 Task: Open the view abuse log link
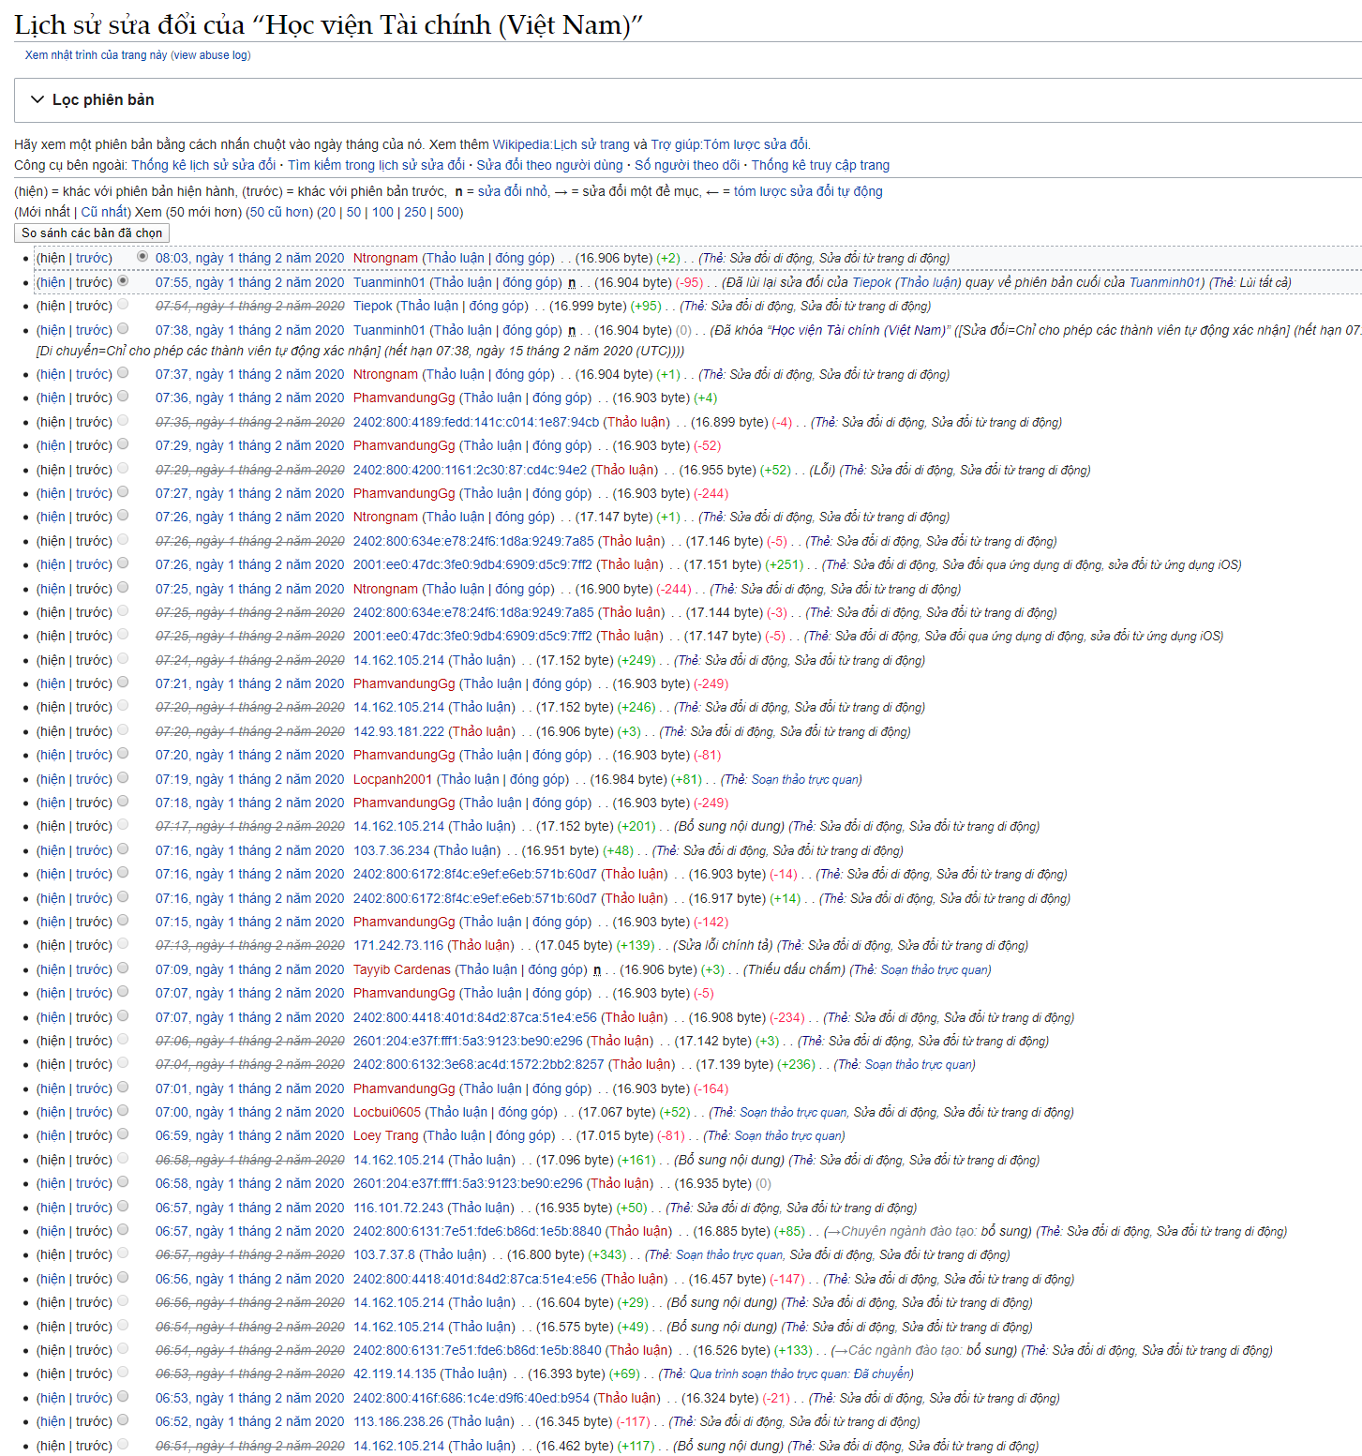[211, 55]
